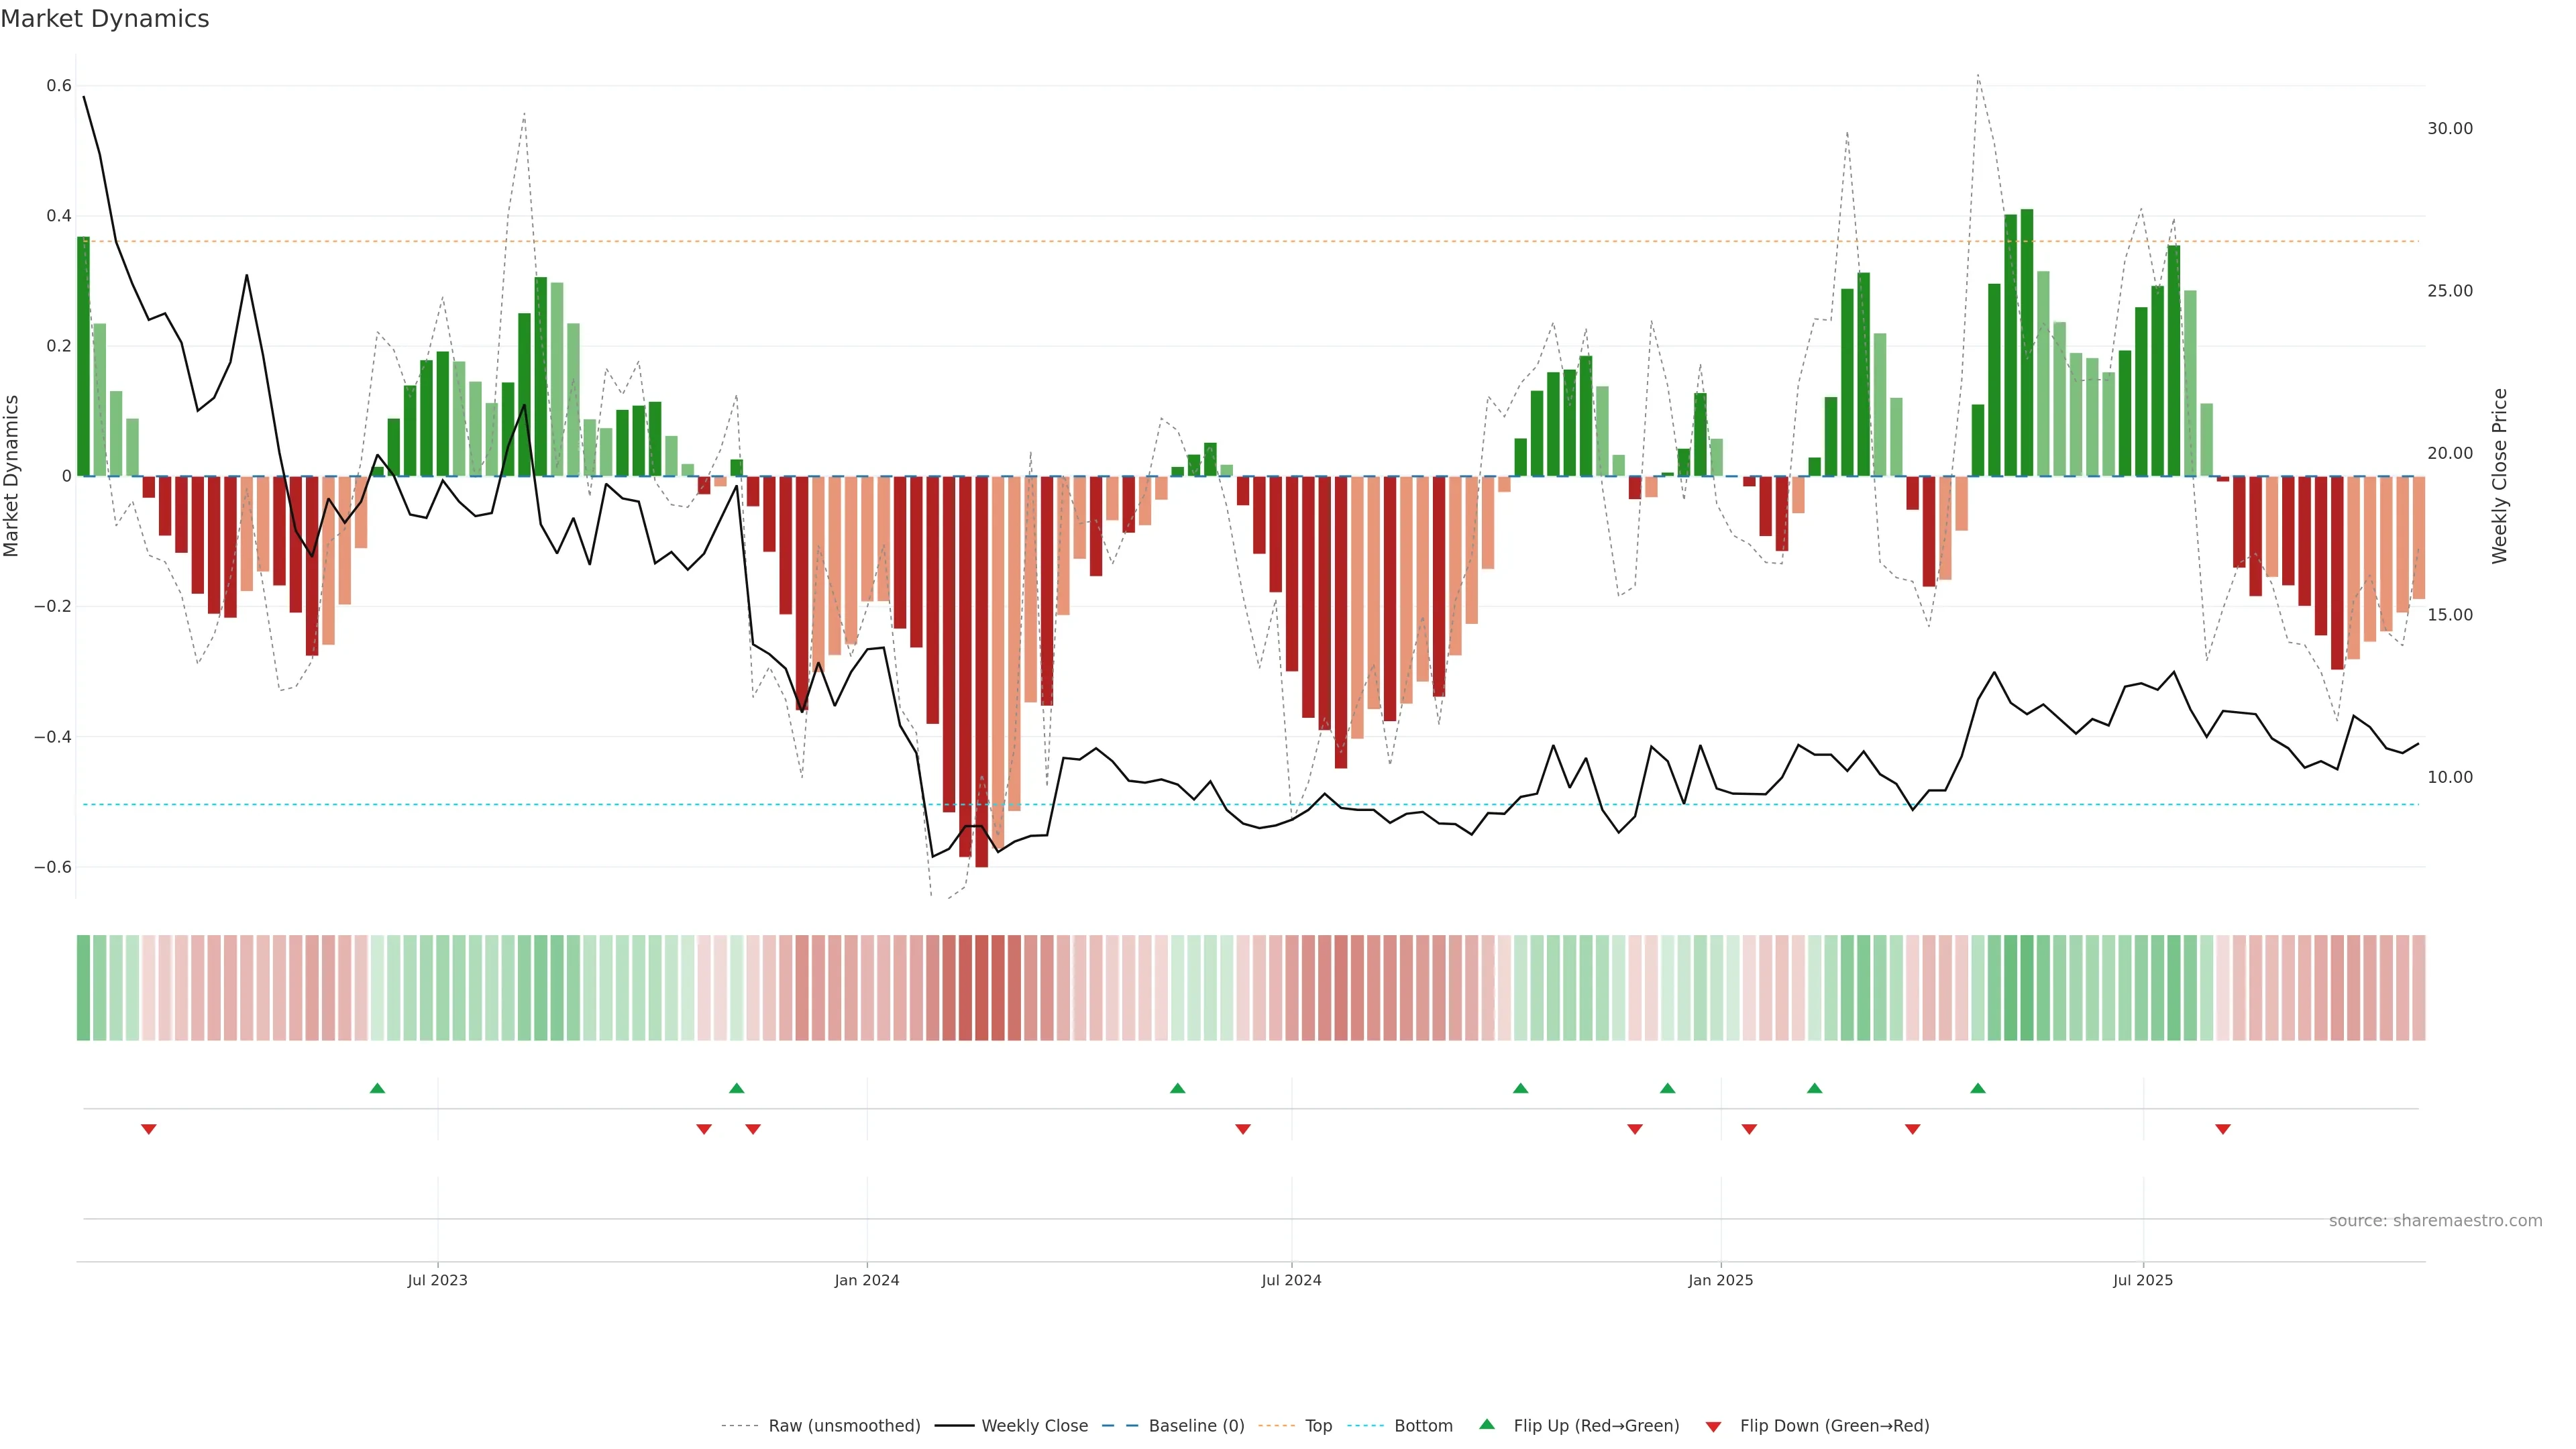The height and width of the screenshot is (1449, 2576).
Task: Toggle the Weekly Close legend entry
Action: [1034, 1426]
